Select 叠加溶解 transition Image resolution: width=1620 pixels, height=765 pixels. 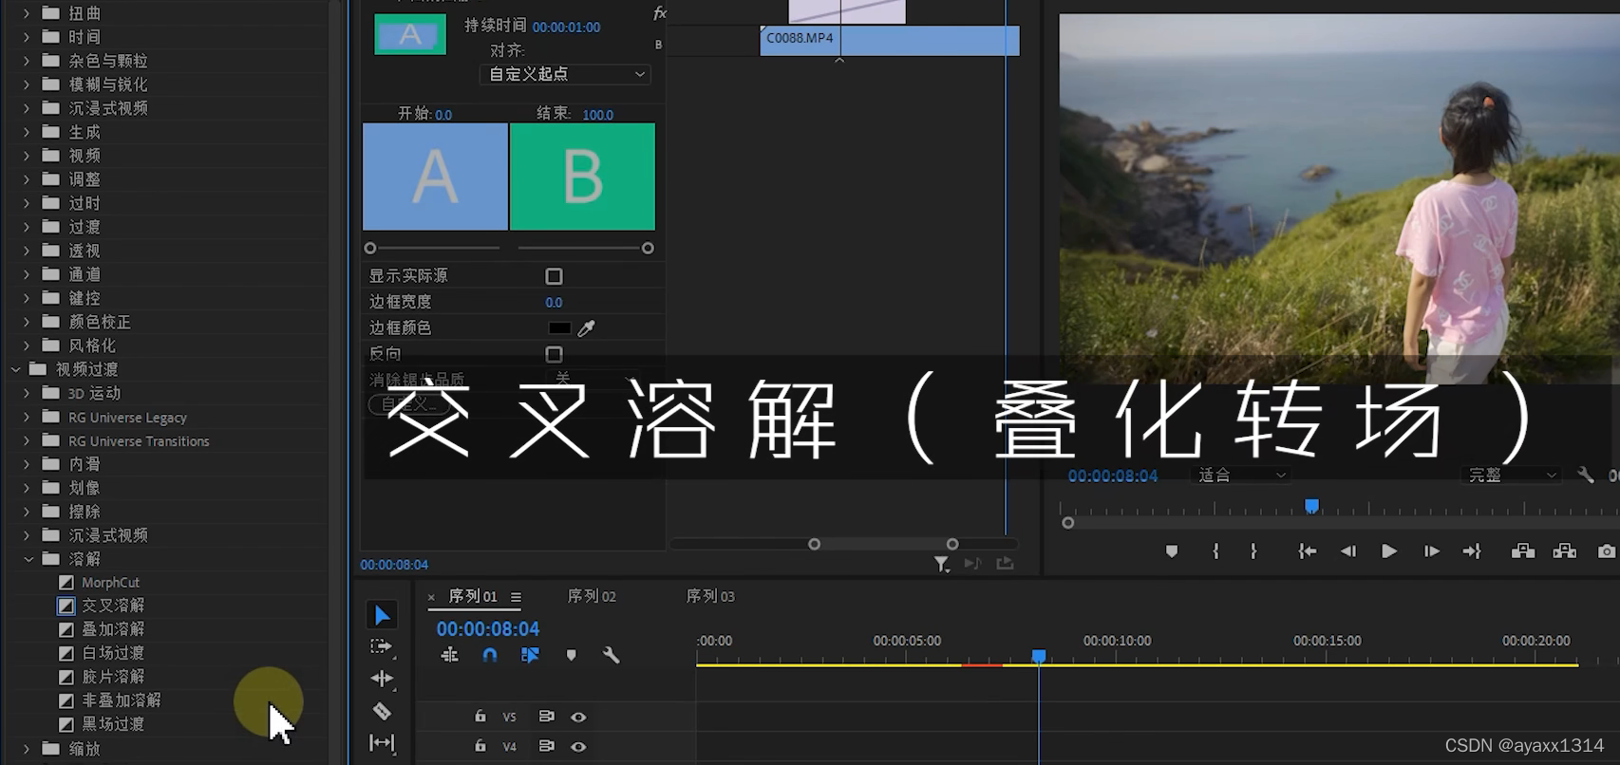click(x=113, y=629)
